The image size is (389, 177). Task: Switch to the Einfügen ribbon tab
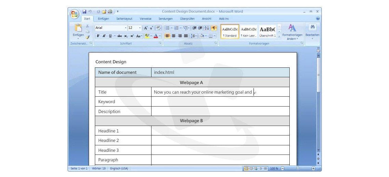click(x=103, y=19)
